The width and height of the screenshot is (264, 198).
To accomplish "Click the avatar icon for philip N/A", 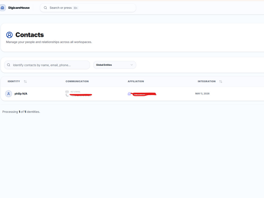I will 9,94.
